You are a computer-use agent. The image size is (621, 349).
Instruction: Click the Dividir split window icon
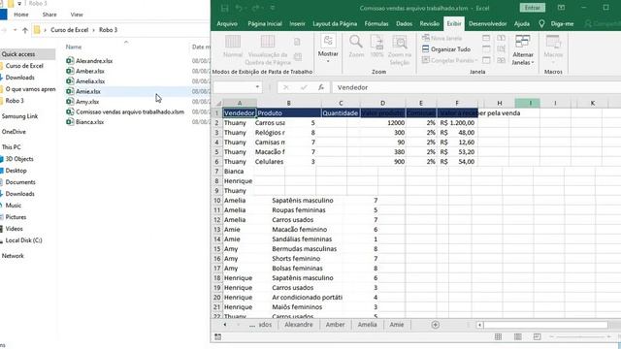pyautogui.click(x=486, y=38)
